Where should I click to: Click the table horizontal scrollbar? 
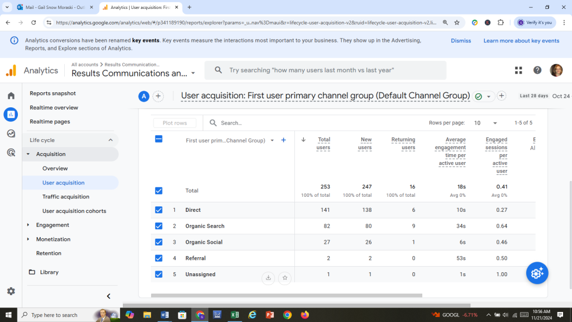[287, 295]
